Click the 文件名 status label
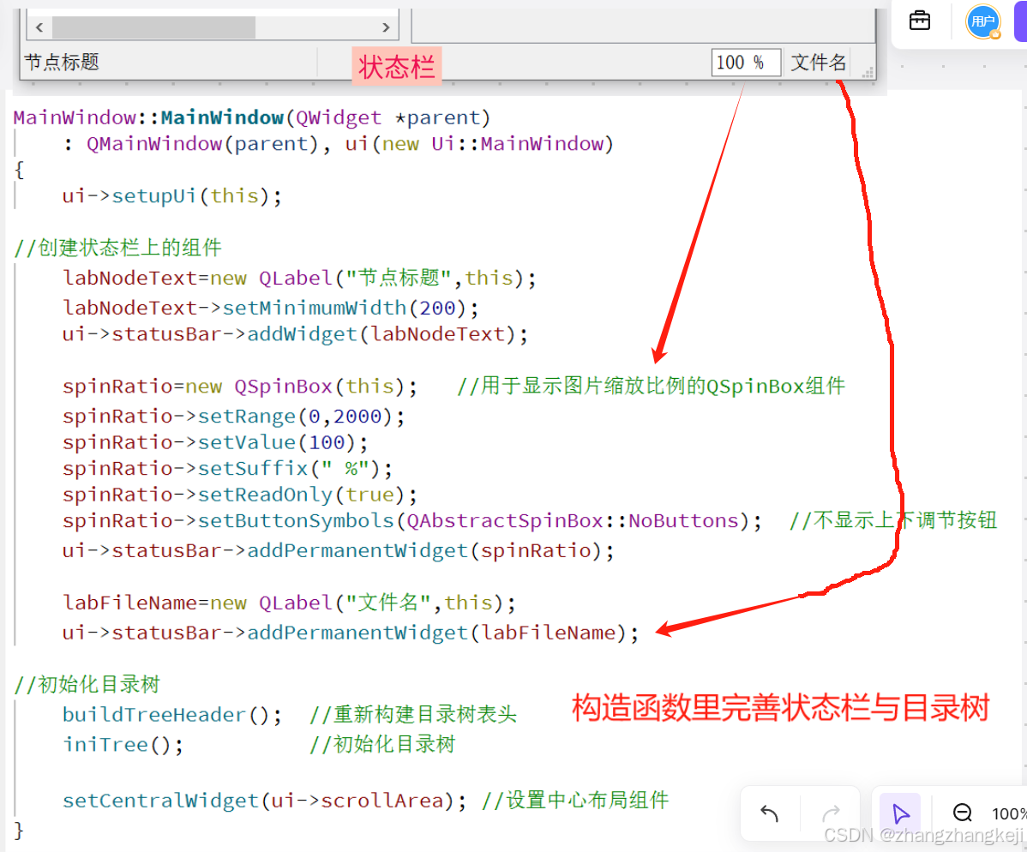 [x=819, y=63]
